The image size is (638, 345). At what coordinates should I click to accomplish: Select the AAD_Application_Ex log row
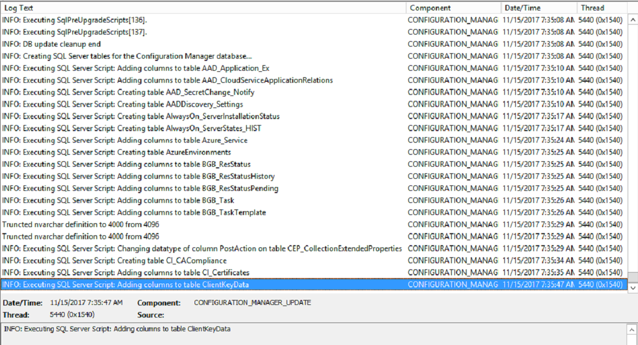pyautogui.click(x=314, y=68)
